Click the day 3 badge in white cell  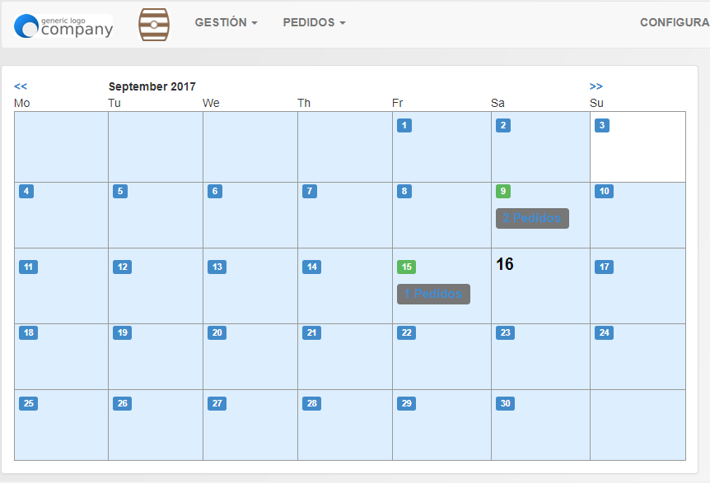coord(602,125)
